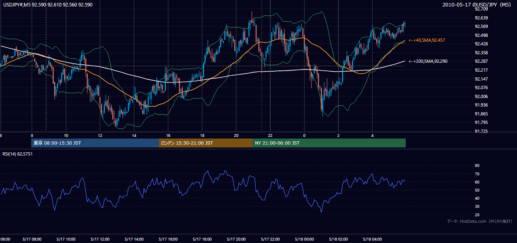Click hour tick 4 under price chart
This screenshot has width=517, height=243.
372,135
